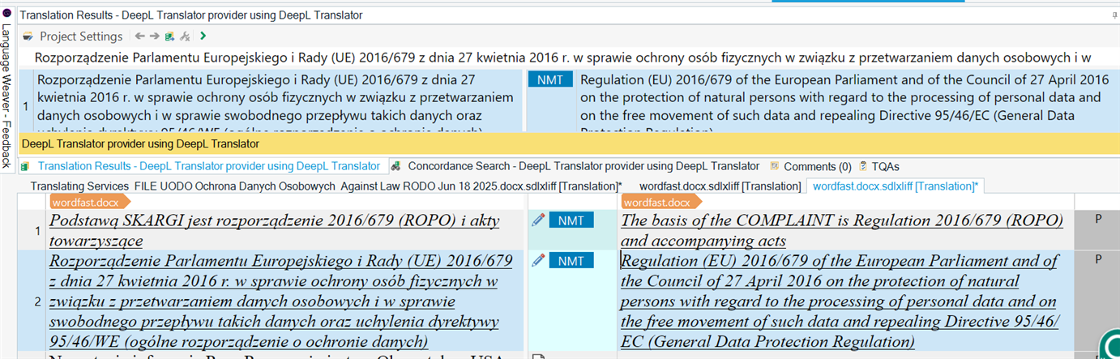The image size is (1120, 359).
Task: Click NMT badge in the translation result
Action: 549,80
